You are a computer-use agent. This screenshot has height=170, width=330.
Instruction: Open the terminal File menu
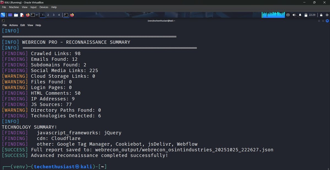(x=5, y=25)
